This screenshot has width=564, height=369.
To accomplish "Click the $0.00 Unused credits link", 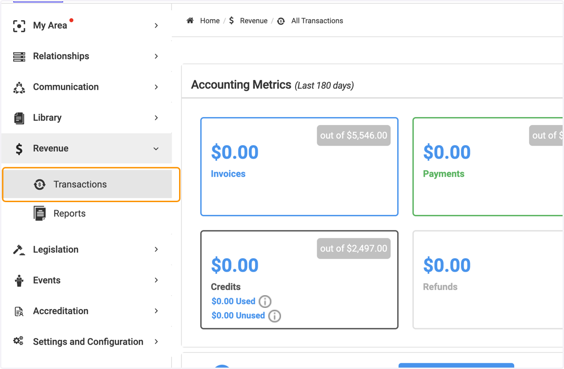I will (x=238, y=316).
